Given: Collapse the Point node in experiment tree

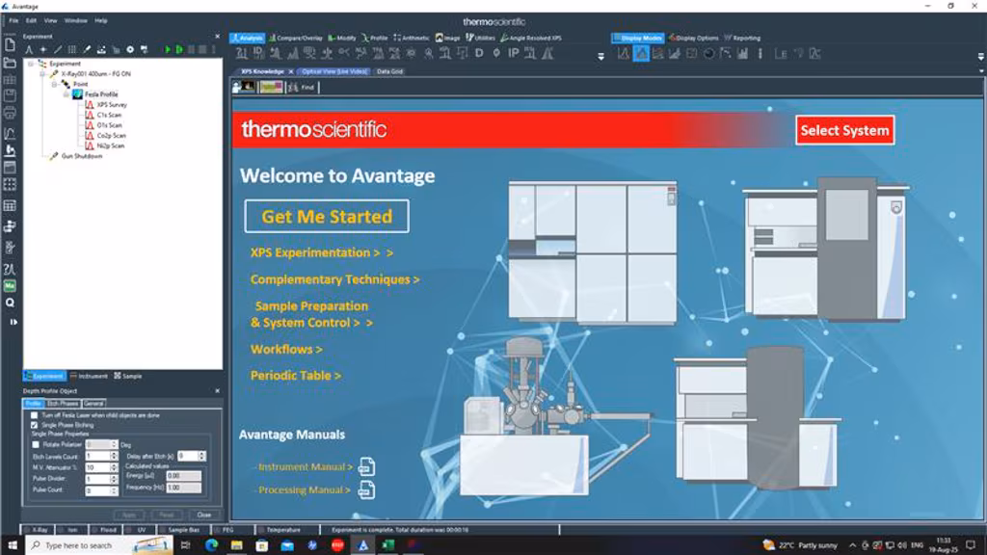Looking at the screenshot, I should pyautogui.click(x=55, y=84).
